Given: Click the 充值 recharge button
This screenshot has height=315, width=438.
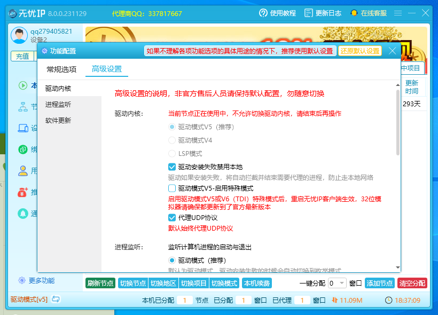Looking at the screenshot, I should (22, 56).
